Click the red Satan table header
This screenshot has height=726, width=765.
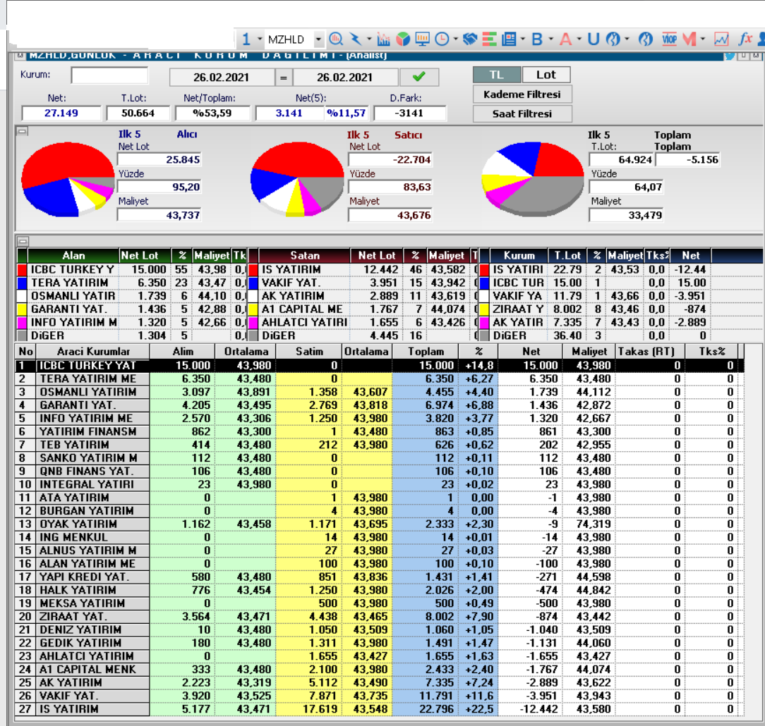(305, 255)
